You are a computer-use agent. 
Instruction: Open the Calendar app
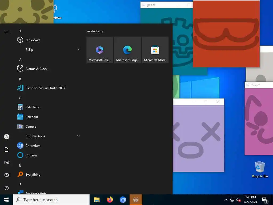tap(49, 117)
